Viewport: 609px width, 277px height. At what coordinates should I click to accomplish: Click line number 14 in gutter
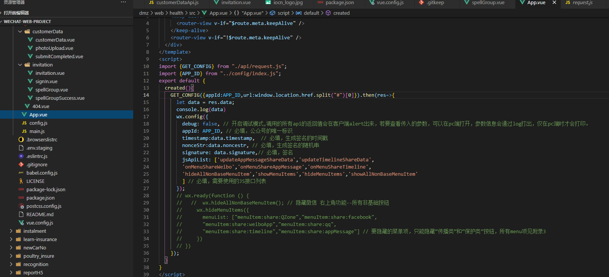146,95
